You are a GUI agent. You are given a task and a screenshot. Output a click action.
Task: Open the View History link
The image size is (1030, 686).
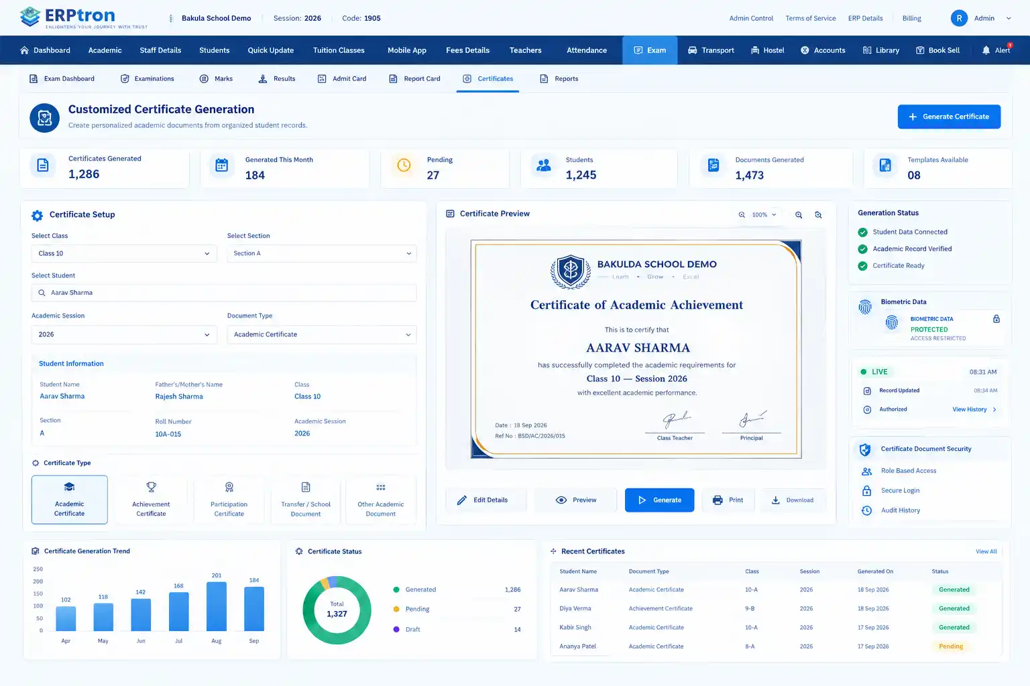click(974, 409)
